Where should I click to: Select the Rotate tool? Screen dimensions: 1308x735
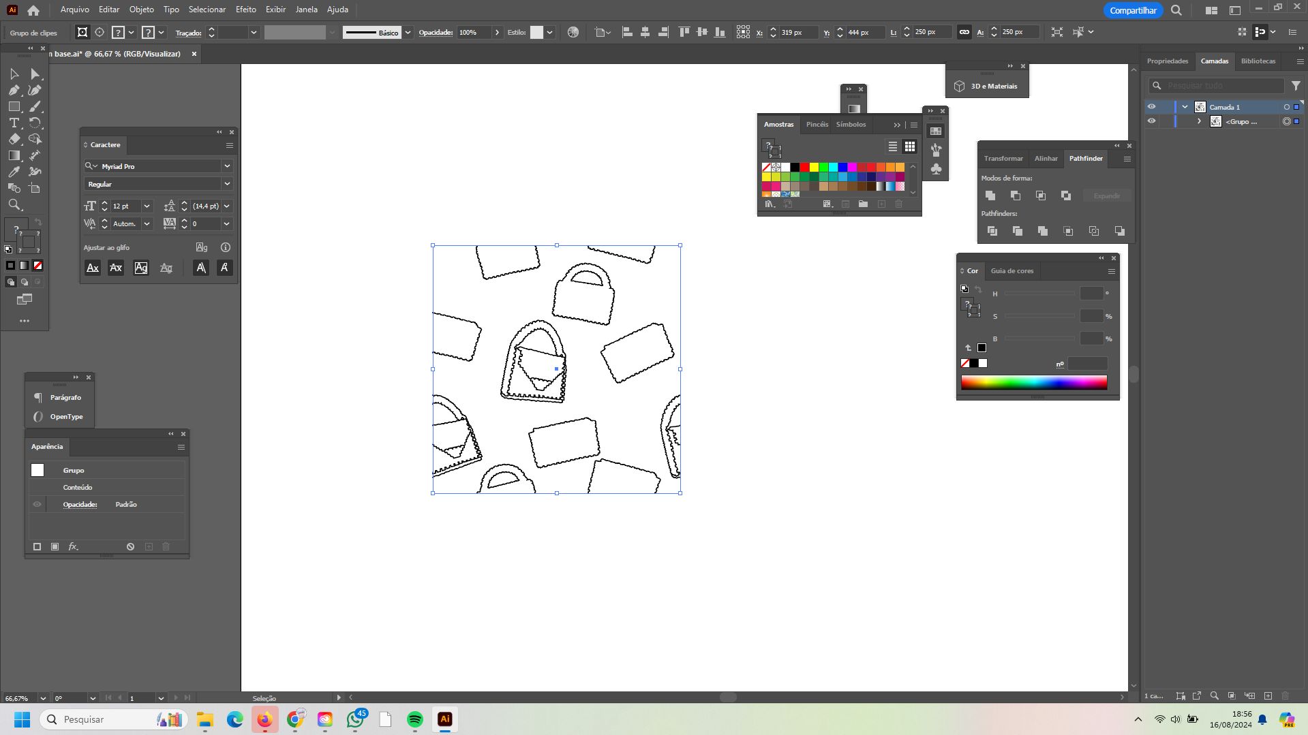coord(35,123)
